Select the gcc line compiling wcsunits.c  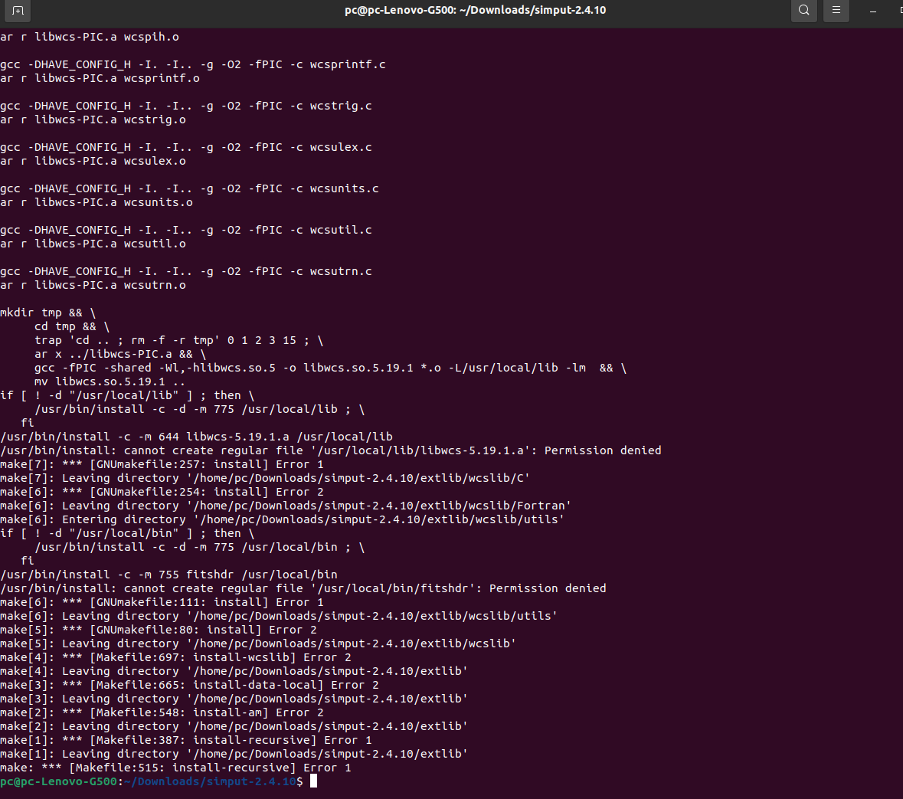189,188
